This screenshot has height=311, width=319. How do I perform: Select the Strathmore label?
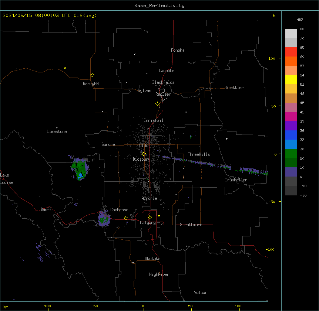(x=191, y=225)
